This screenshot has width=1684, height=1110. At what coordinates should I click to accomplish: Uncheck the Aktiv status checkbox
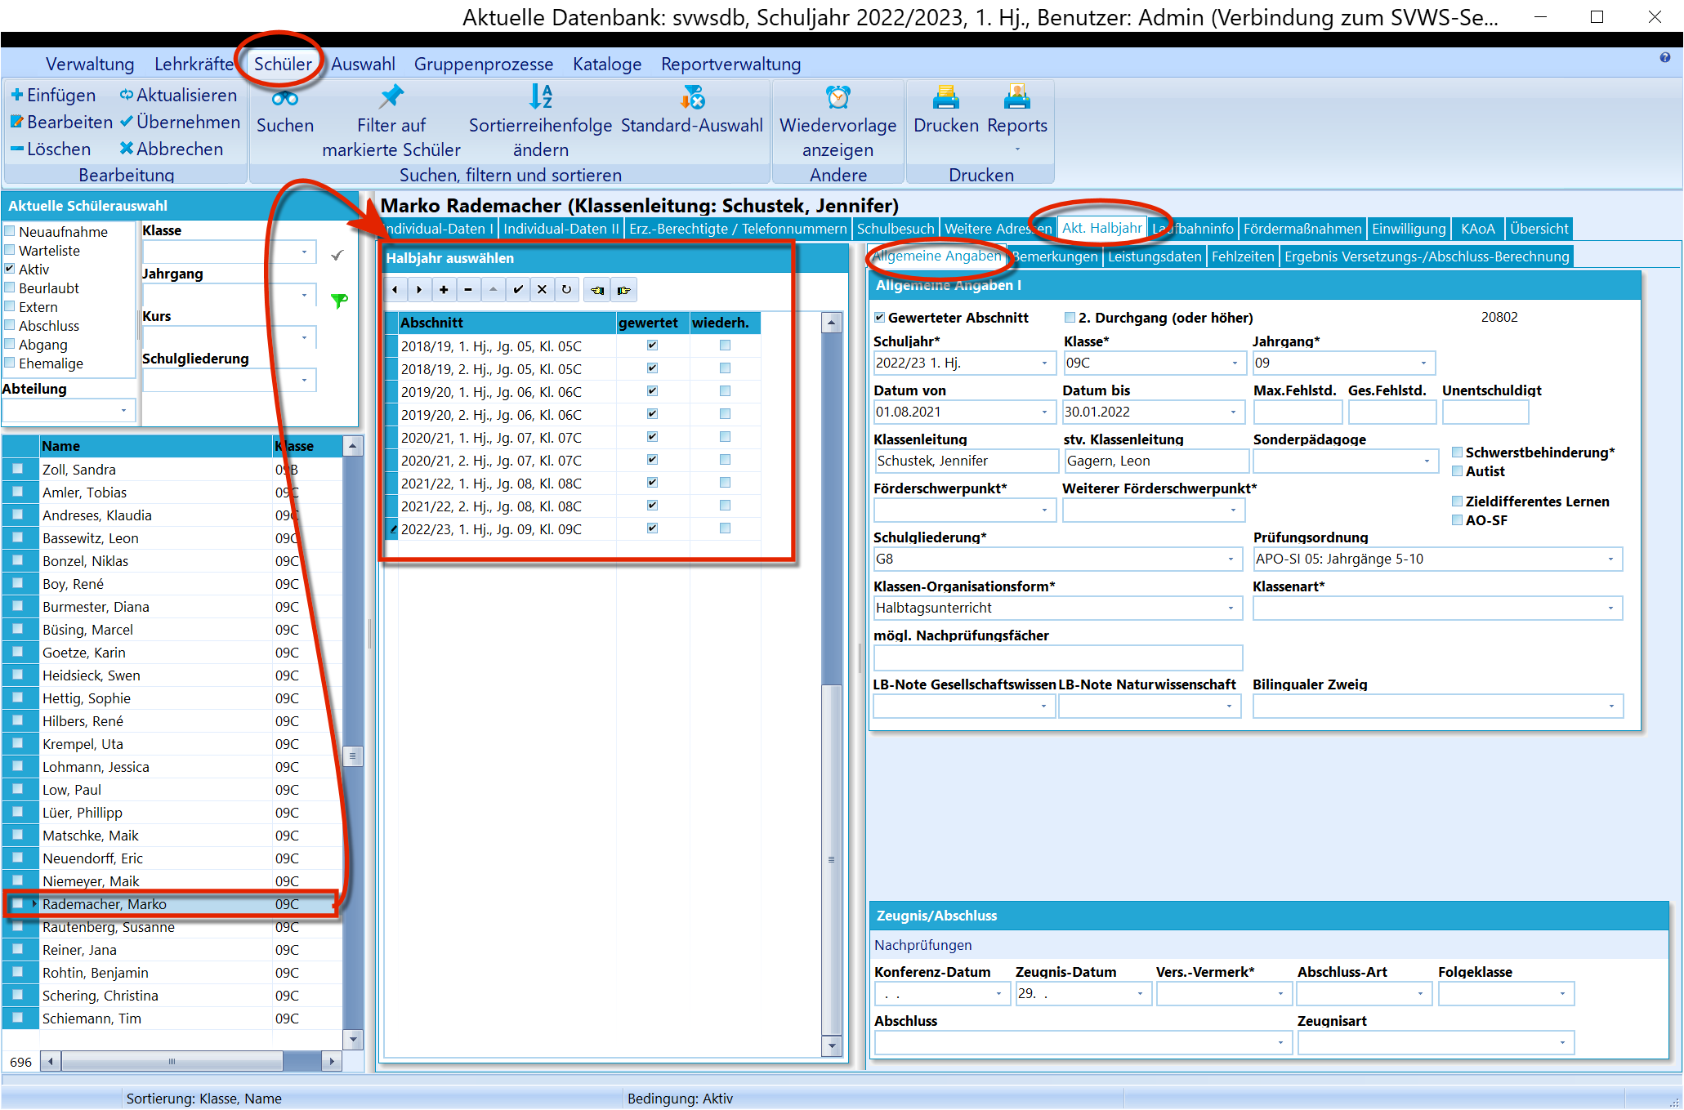(x=11, y=269)
